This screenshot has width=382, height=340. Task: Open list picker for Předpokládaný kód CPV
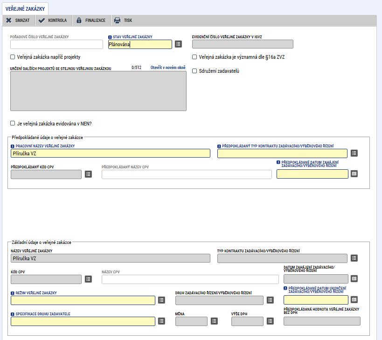point(88,174)
